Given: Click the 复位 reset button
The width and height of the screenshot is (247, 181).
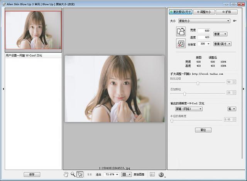Looking at the screenshot, I should (x=203, y=130).
